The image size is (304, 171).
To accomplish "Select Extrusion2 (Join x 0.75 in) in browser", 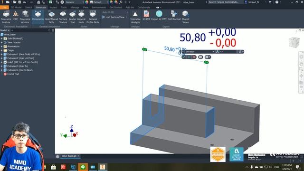I will coord(20,58).
